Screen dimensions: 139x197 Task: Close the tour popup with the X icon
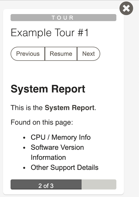tap(126, 8)
